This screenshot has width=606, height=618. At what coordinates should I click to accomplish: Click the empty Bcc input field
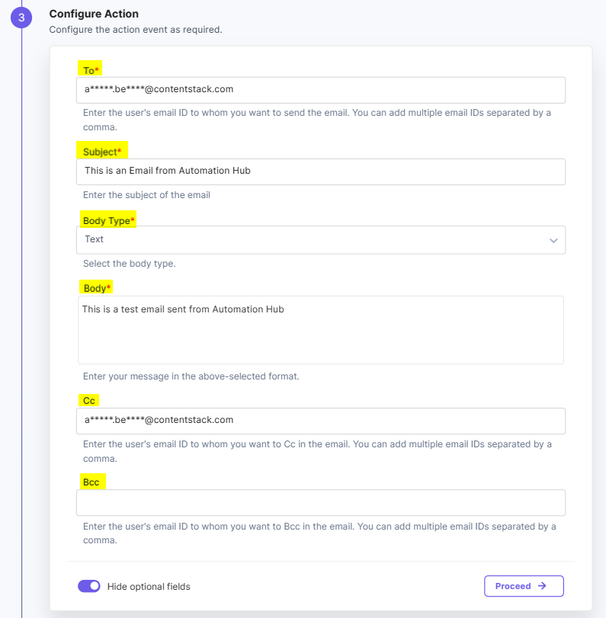320,502
